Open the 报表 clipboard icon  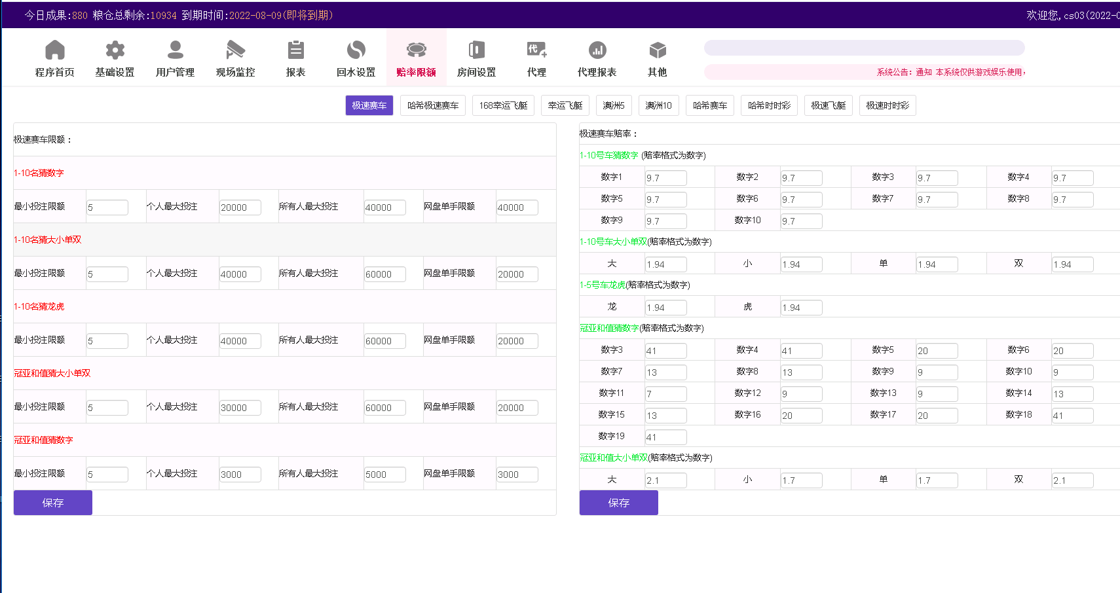296,50
